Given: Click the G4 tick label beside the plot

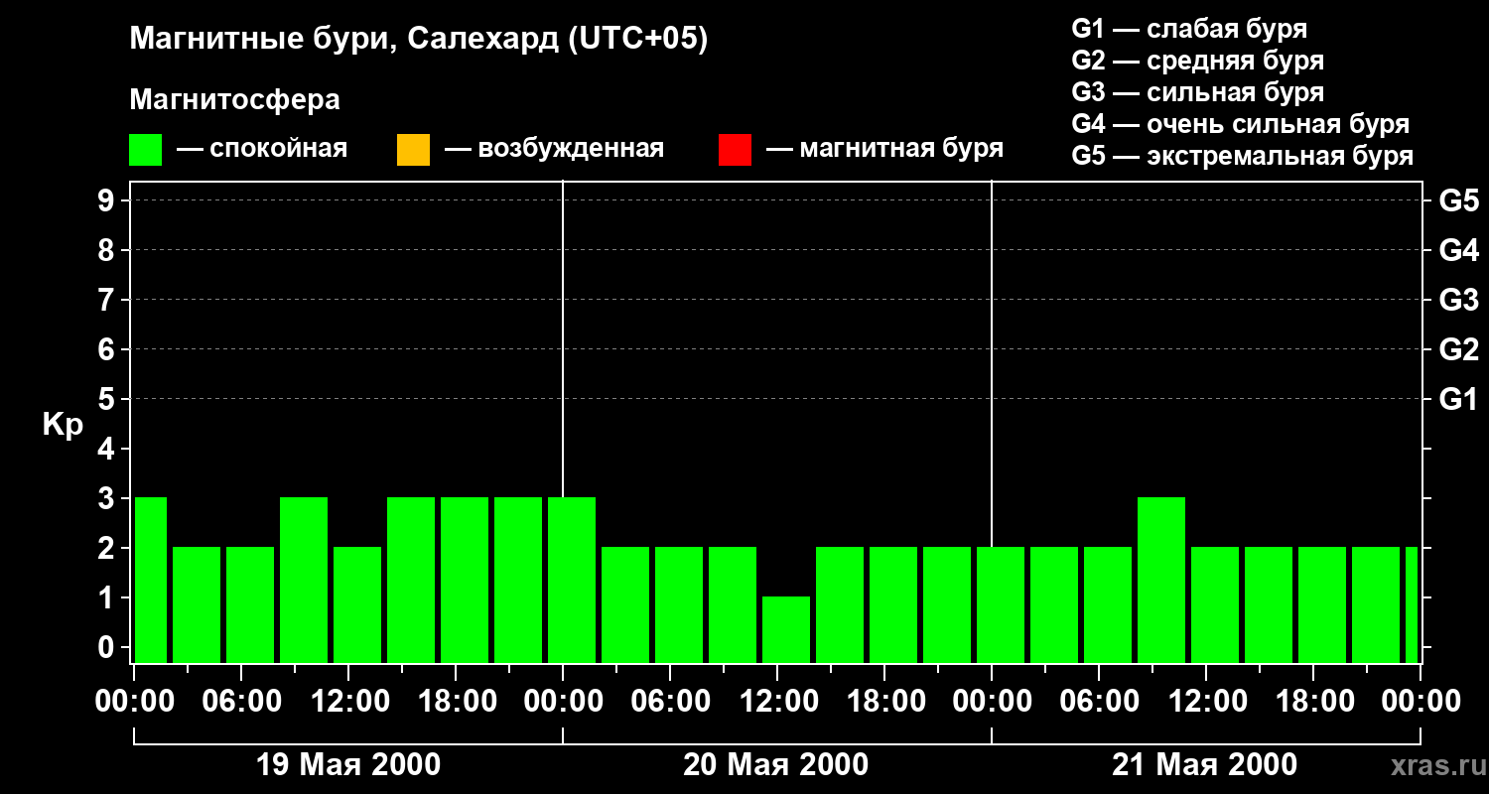Looking at the screenshot, I should click(1458, 250).
